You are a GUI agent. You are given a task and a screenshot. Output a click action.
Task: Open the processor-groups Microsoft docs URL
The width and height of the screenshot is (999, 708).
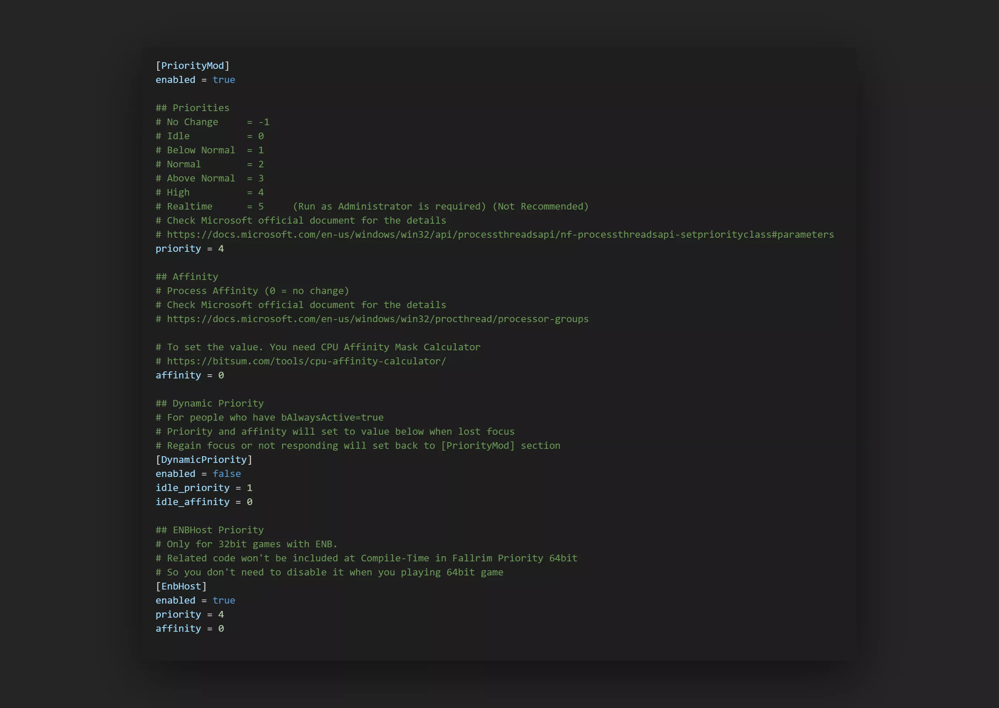[x=378, y=319]
